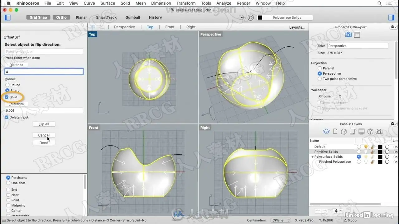Toggle Default layer visibility light bulb
The width and height of the screenshot is (399, 224).
pyautogui.click(x=366, y=147)
